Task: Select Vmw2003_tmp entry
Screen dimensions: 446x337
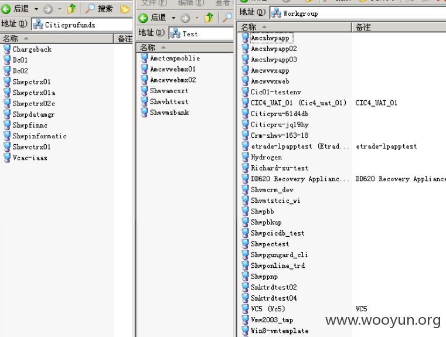Action: pos(271,320)
